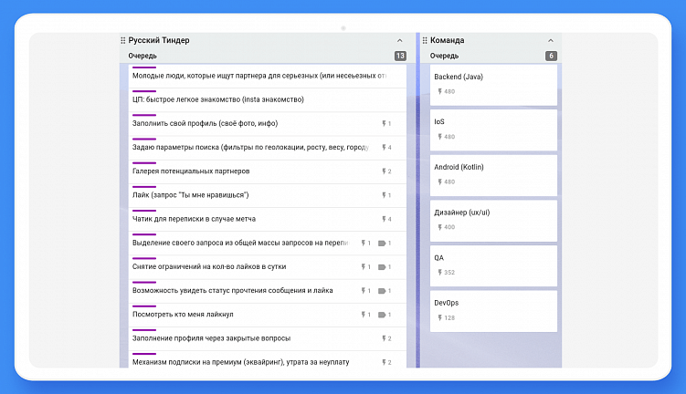Screen dimensions: 686x394
Task: Click the lightning estimate icon on the 'Лайк' card
Action: point(384,195)
